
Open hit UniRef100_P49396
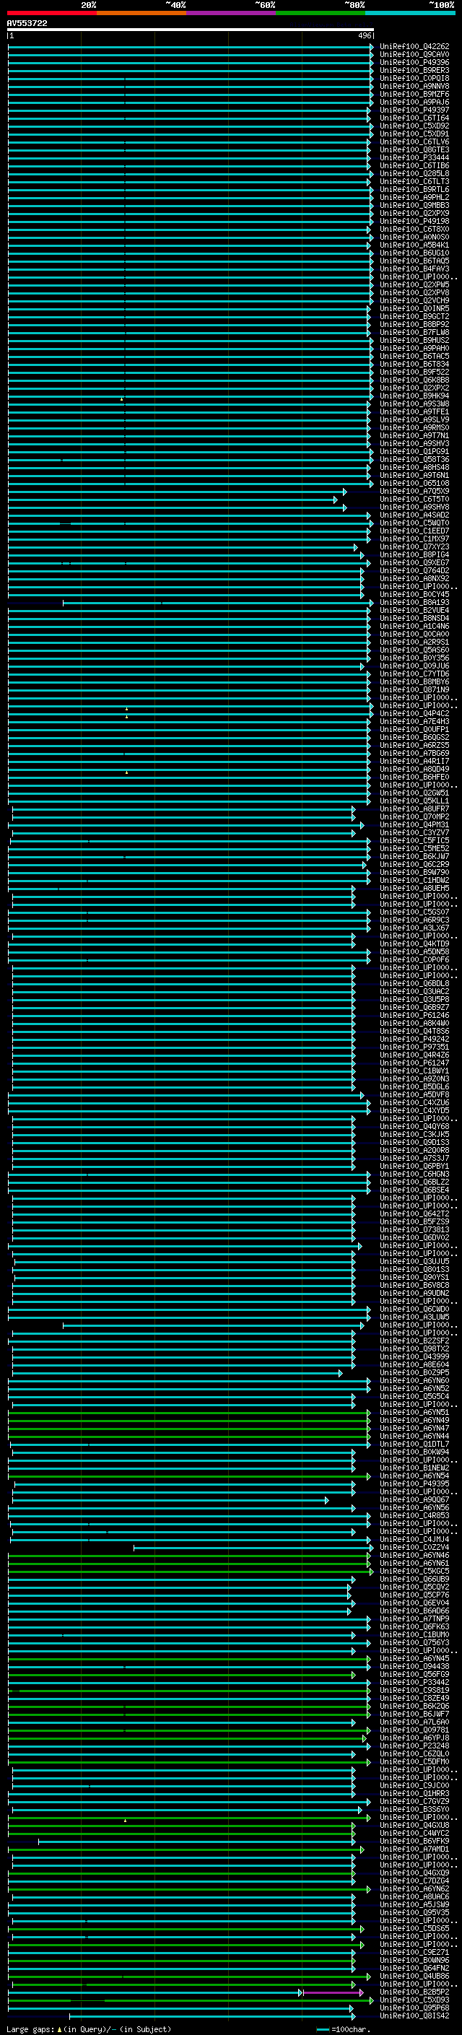click(x=414, y=62)
